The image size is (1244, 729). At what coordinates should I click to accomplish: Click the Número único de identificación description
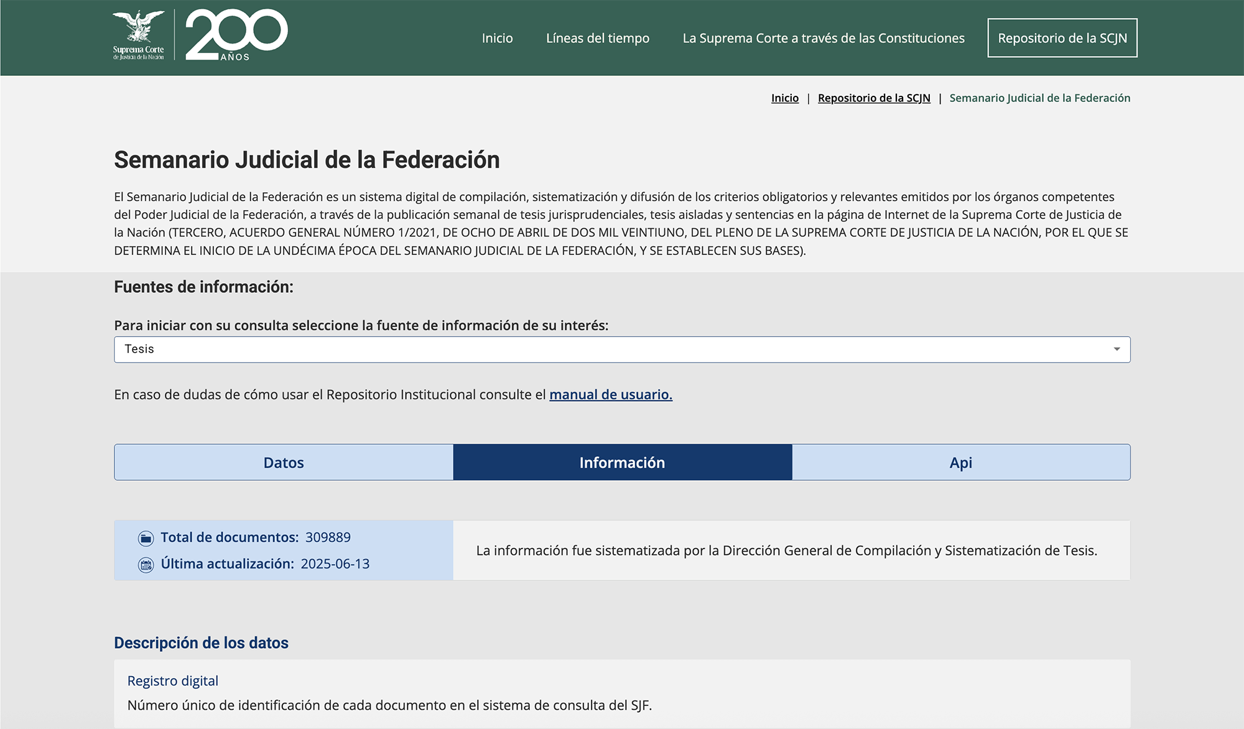click(389, 705)
